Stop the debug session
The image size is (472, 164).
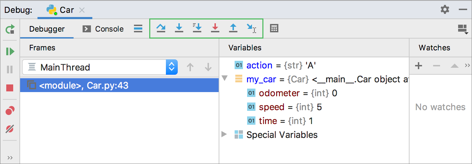pyautogui.click(x=10, y=88)
